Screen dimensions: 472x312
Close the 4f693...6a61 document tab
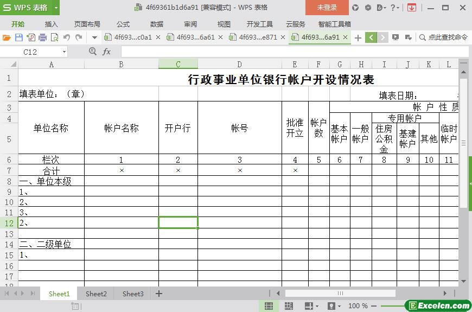click(x=220, y=37)
